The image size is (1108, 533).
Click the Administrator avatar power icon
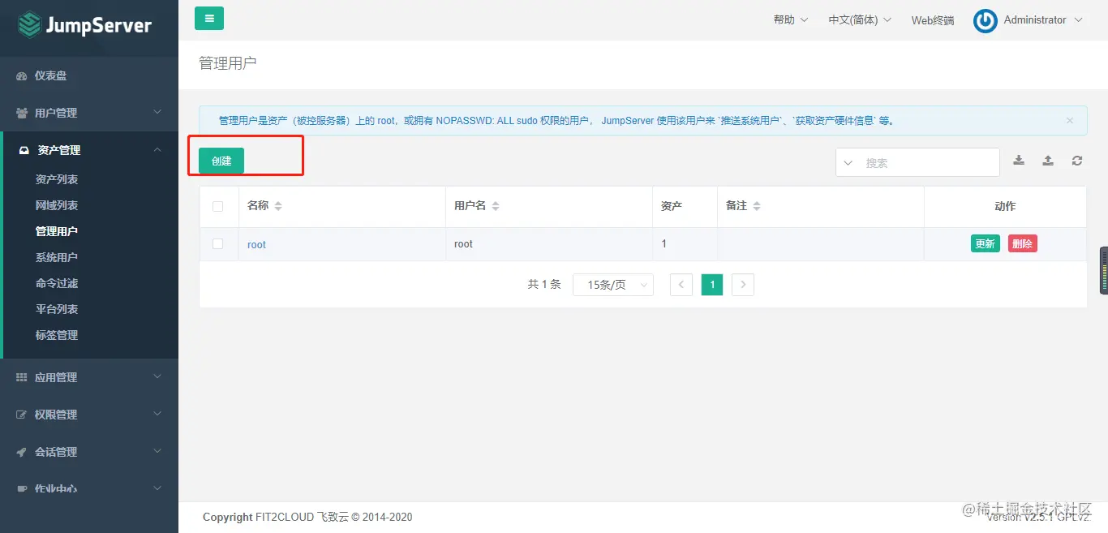click(x=984, y=20)
